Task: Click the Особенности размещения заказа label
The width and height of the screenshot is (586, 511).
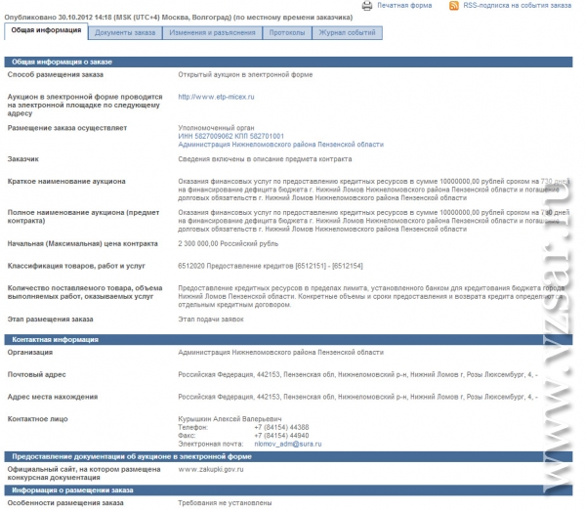Action: pos(65,503)
